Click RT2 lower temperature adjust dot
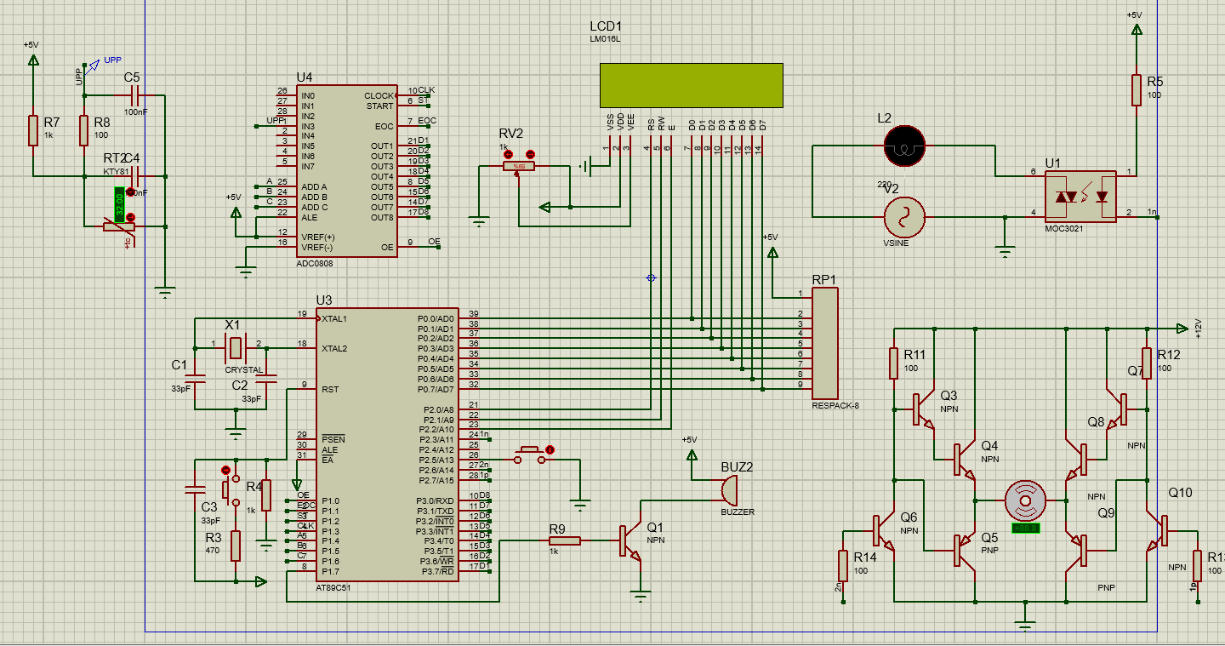The image size is (1225, 646). coord(130,217)
